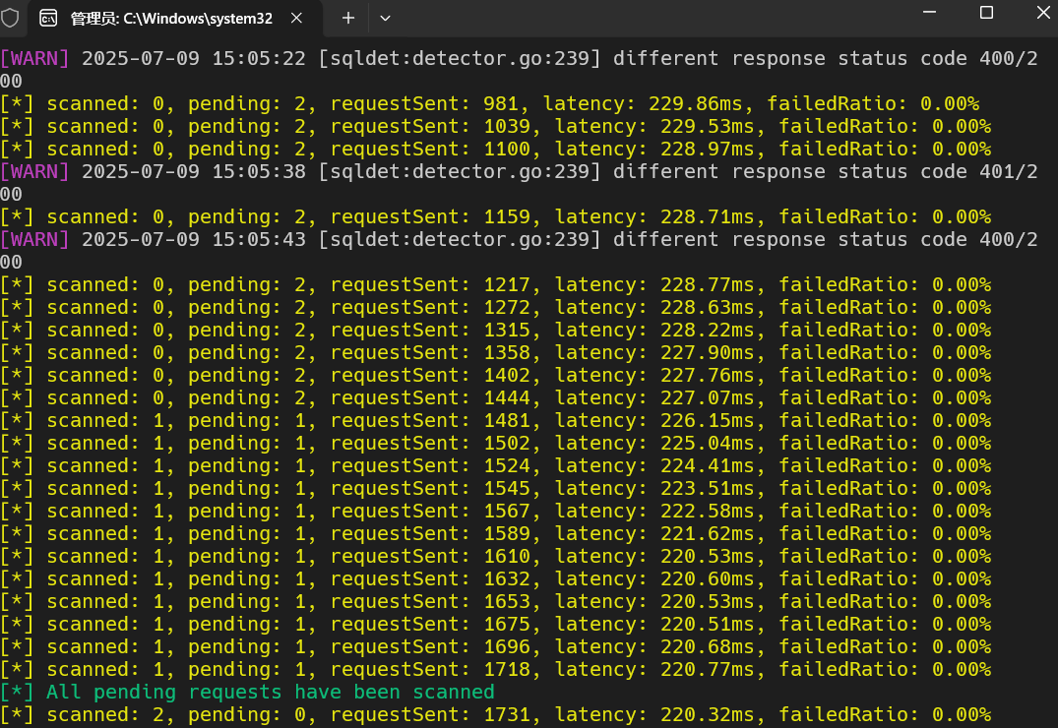Click the line with requestSent: 1653
Viewport: 1058px width, 728px height.
pyautogui.click(x=496, y=601)
